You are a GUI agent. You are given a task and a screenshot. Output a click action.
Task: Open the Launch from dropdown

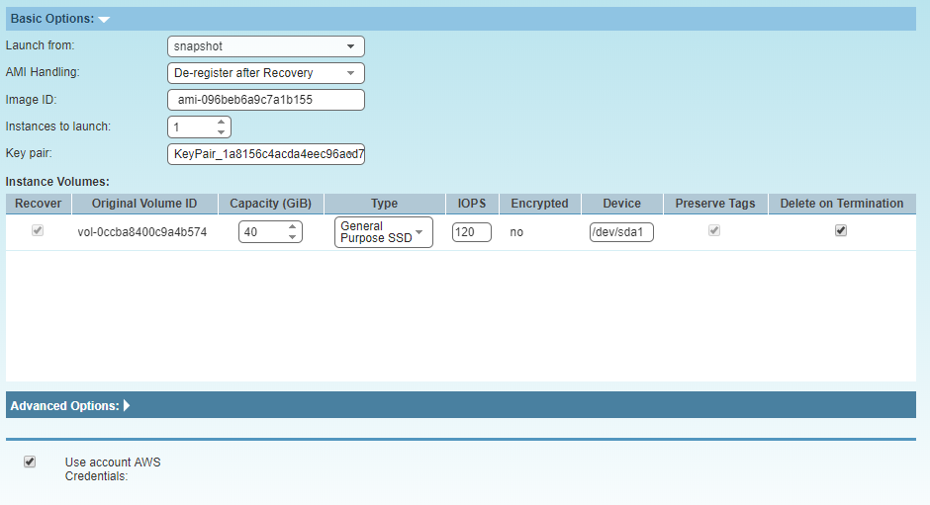265,46
